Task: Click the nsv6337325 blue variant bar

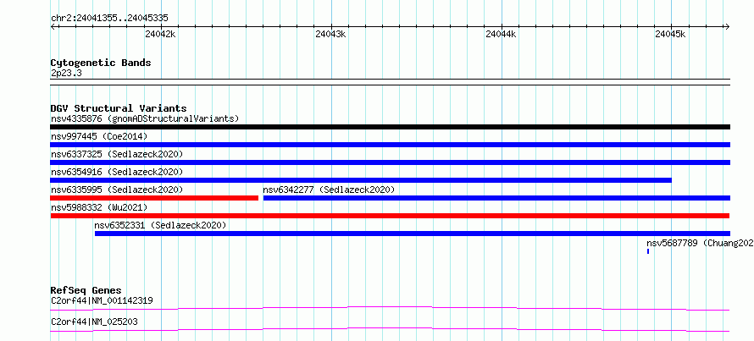Action: [x=390, y=162]
